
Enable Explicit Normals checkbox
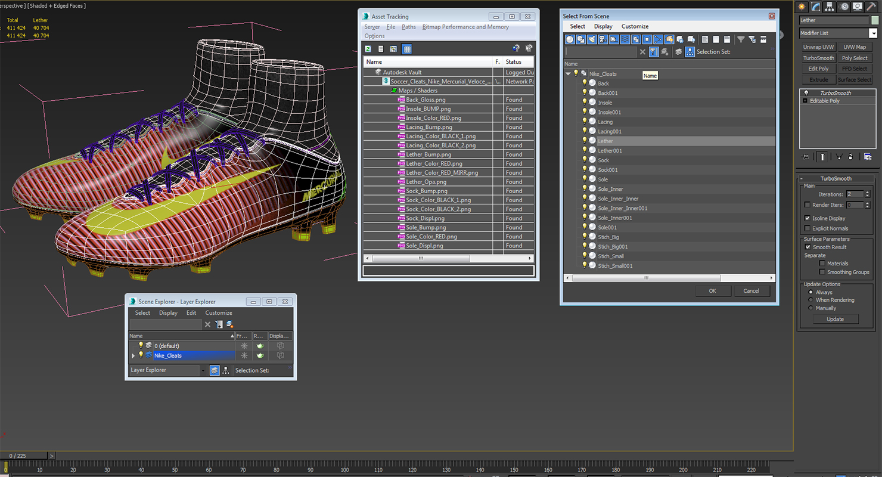(x=808, y=228)
